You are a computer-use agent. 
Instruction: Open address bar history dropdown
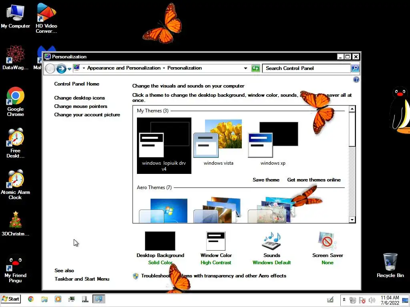(x=245, y=68)
